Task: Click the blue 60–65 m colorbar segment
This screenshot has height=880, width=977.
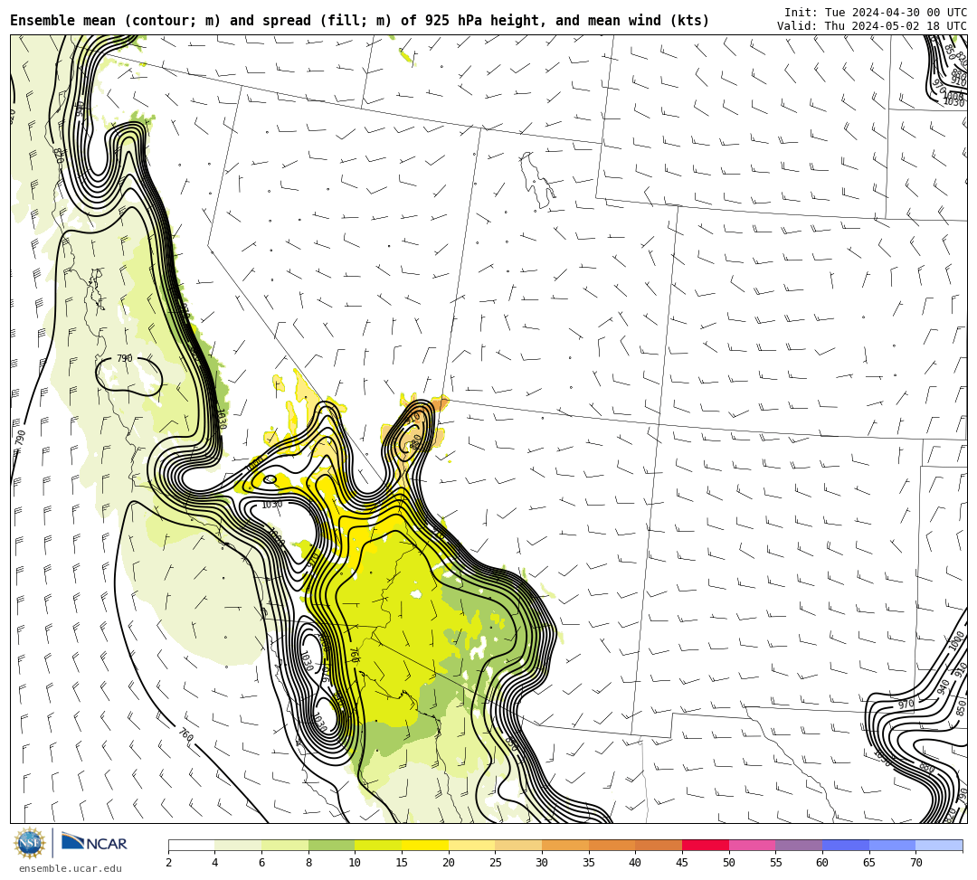Action: pyautogui.click(x=846, y=845)
